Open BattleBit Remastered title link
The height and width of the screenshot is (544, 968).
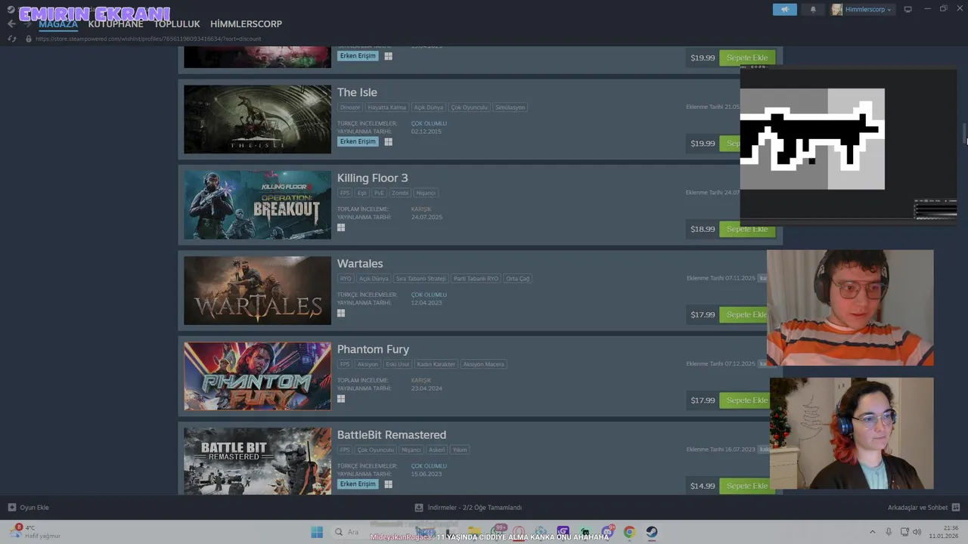pos(392,434)
